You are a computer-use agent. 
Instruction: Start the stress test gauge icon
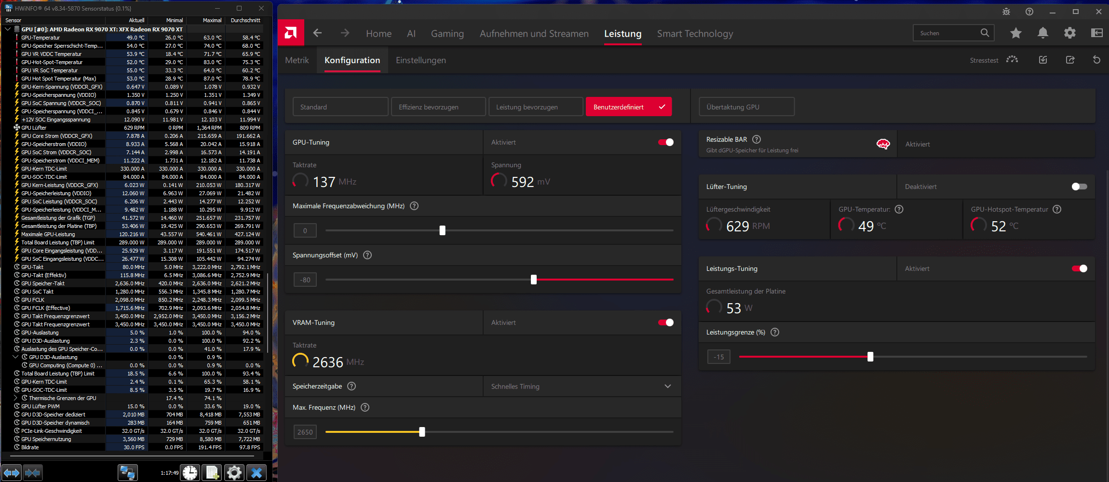coord(1012,60)
